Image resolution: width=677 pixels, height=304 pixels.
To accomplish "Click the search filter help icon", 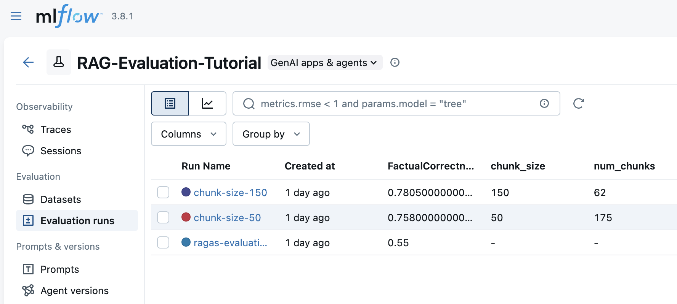I will pyautogui.click(x=544, y=103).
